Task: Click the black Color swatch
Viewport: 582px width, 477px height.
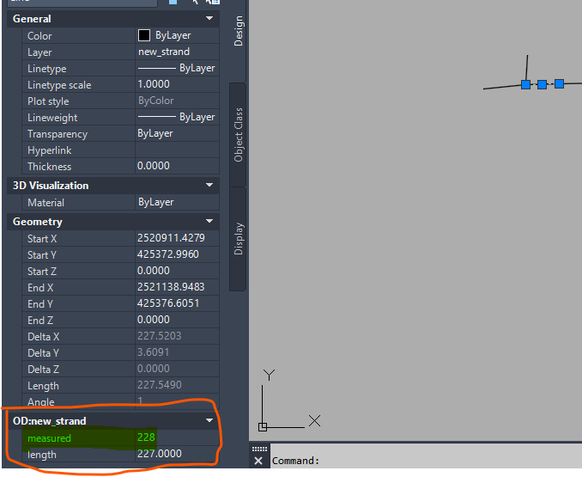Action: pos(144,35)
